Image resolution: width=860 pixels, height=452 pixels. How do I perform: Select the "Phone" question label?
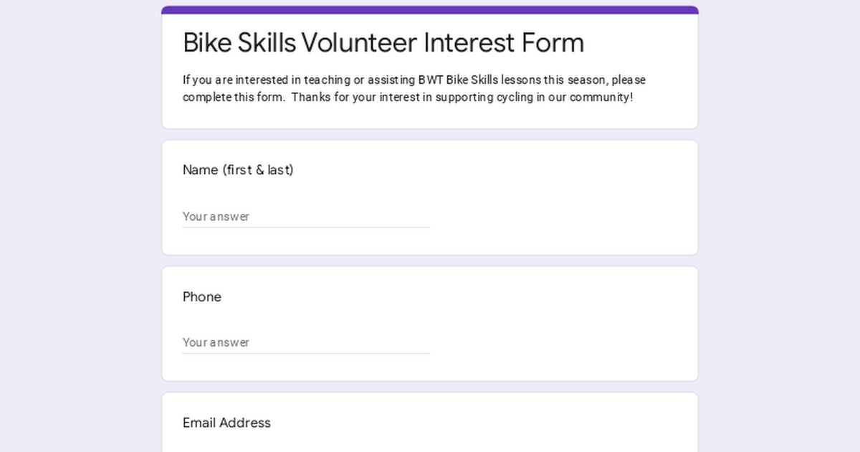point(202,297)
